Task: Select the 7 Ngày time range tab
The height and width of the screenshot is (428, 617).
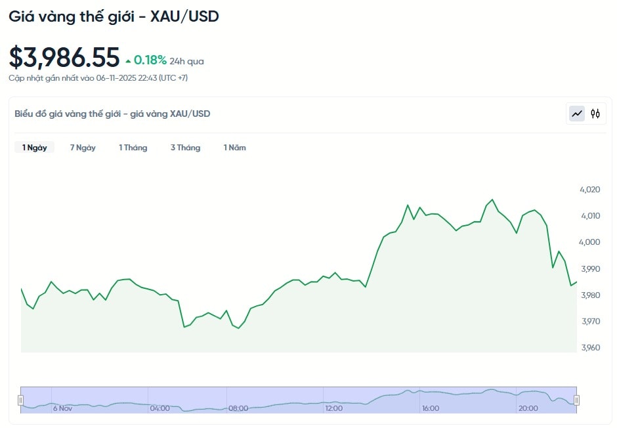Action: (83, 148)
